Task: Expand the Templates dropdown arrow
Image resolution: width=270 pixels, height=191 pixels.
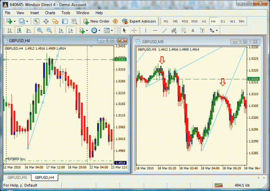Action: [x=112, y=31]
